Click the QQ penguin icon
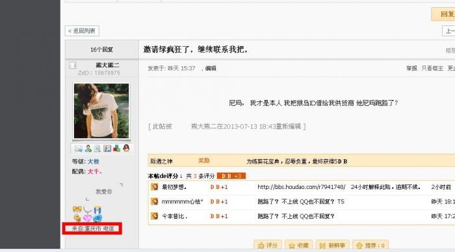Screen dimensions: 455x252 click(126, 148)
